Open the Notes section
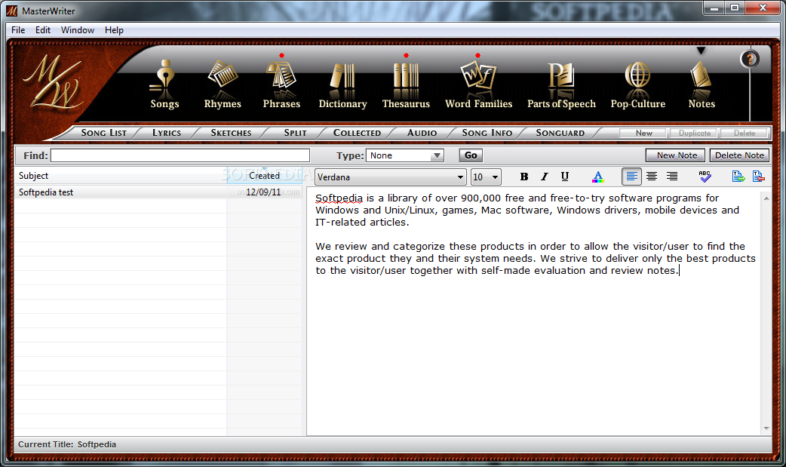Image resolution: width=786 pixels, height=467 pixels. click(702, 84)
